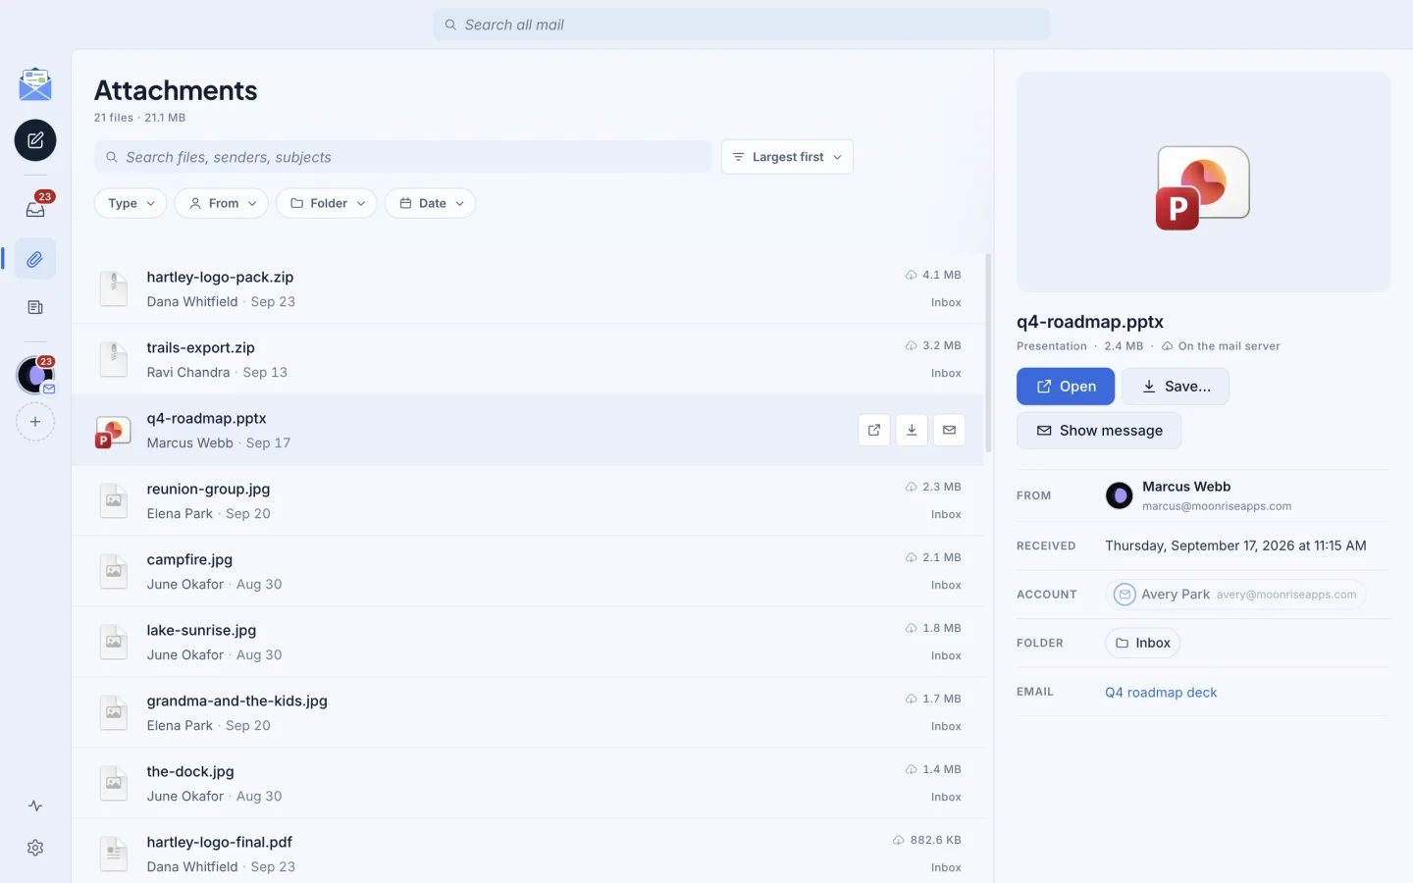This screenshot has width=1413, height=883.
Task: Expand the Date filter dropdown
Action: click(431, 203)
